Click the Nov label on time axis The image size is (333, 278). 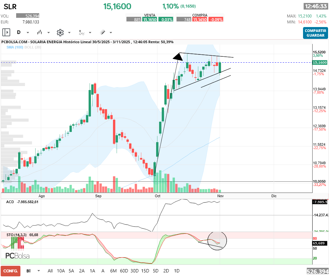coord(220,196)
